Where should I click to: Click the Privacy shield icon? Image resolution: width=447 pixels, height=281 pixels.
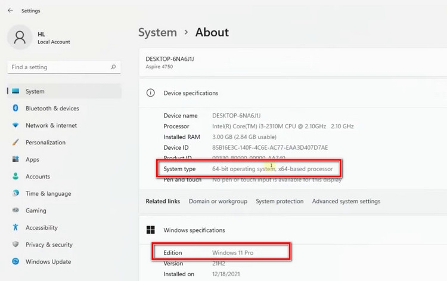[15, 245]
